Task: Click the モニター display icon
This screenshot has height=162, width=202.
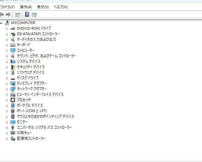Action: (13, 122)
